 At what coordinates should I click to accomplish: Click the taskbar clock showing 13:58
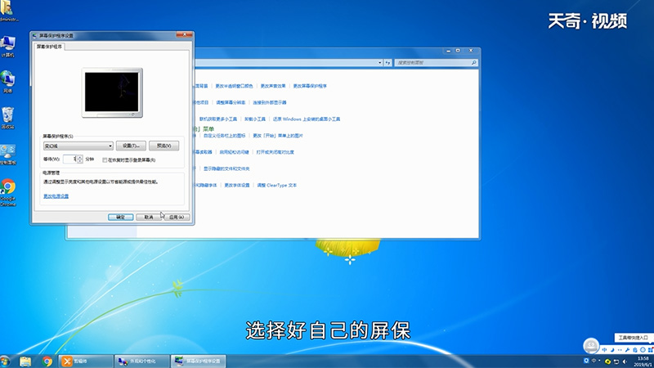(643, 361)
